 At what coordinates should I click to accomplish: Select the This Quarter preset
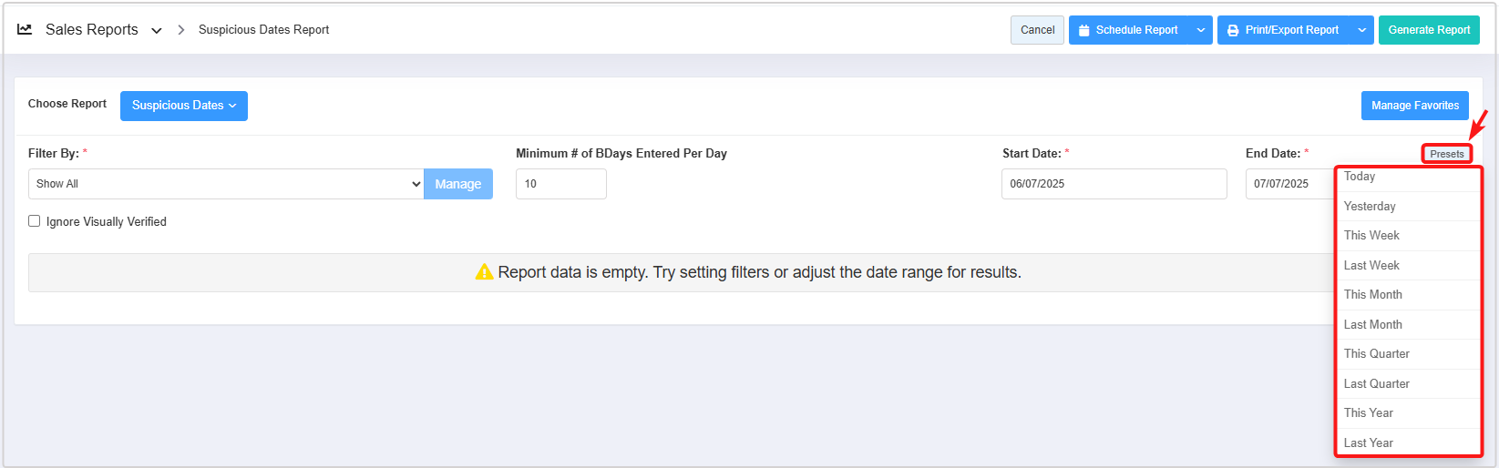coord(1376,353)
